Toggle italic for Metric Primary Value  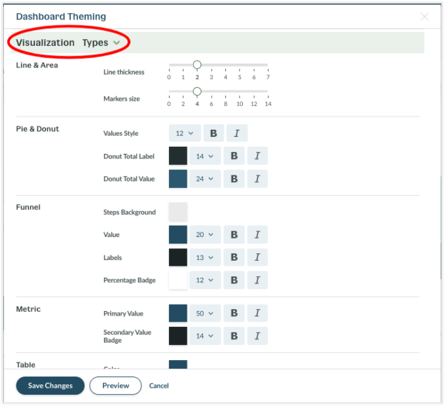(257, 314)
